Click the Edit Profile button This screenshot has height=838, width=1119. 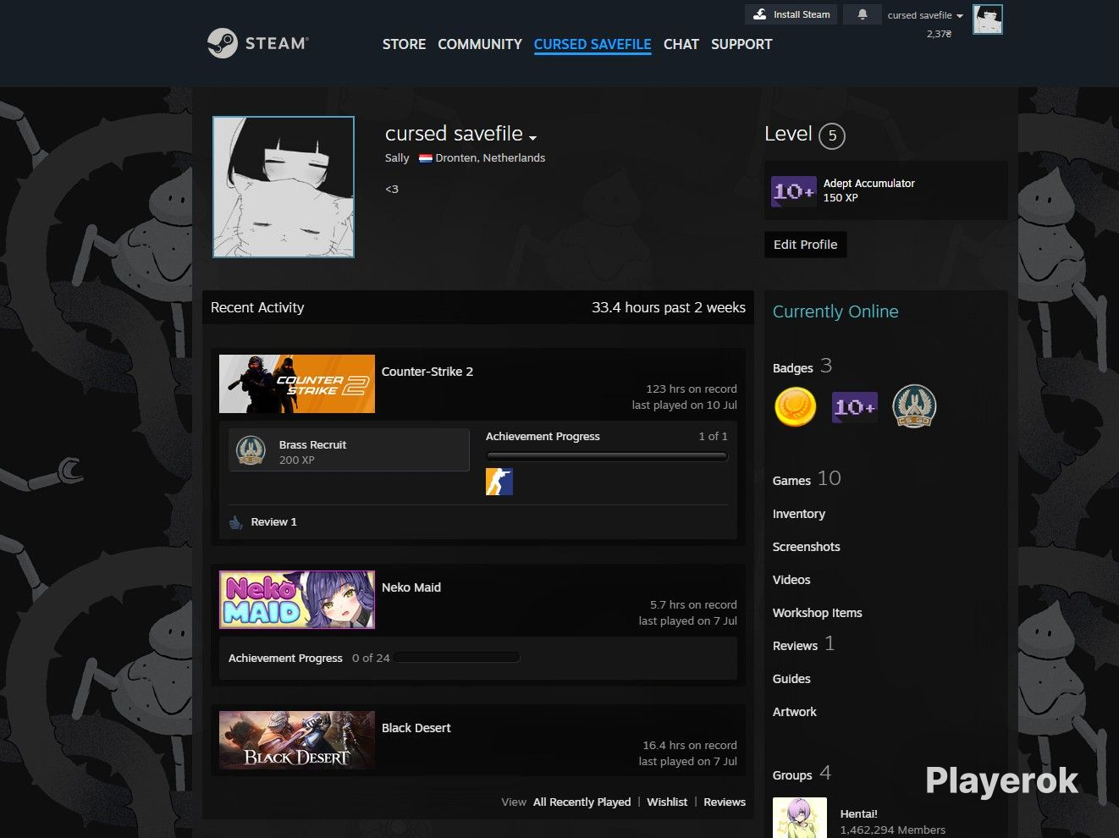click(806, 245)
